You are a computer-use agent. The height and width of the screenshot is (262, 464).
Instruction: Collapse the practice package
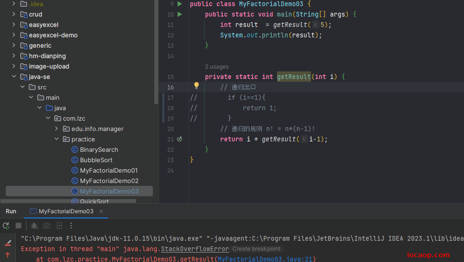tap(56, 139)
